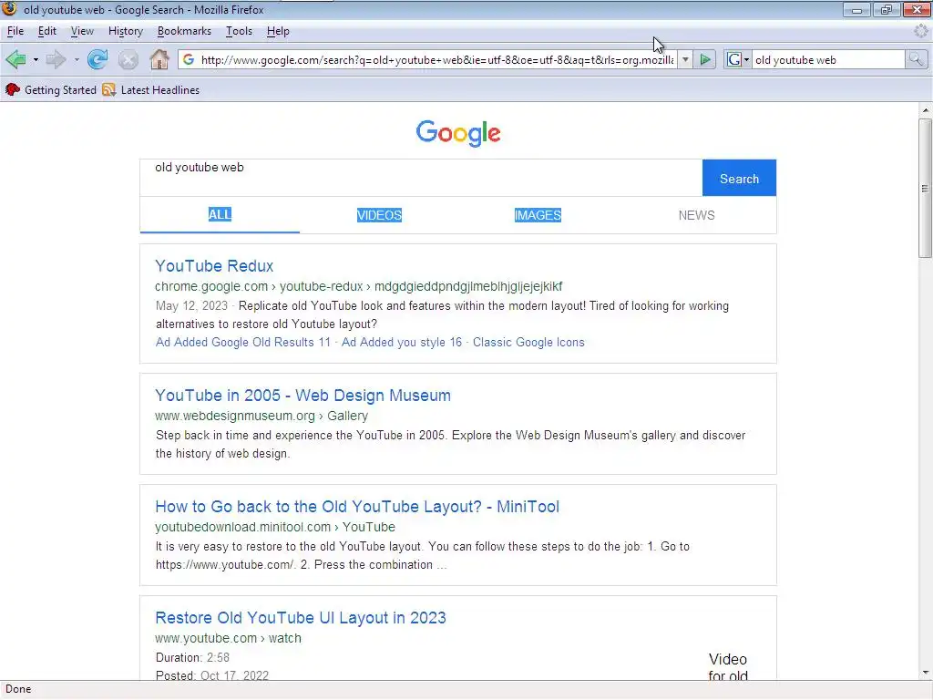The height and width of the screenshot is (700, 933).
Task: Click the Classic Google Icons link
Action: coord(528,343)
